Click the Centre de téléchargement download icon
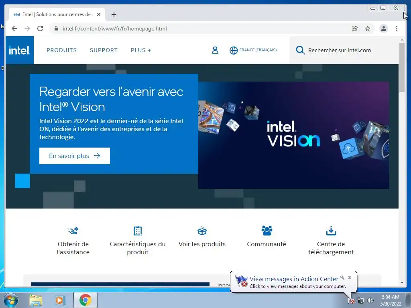411x308 pixels. [331, 231]
